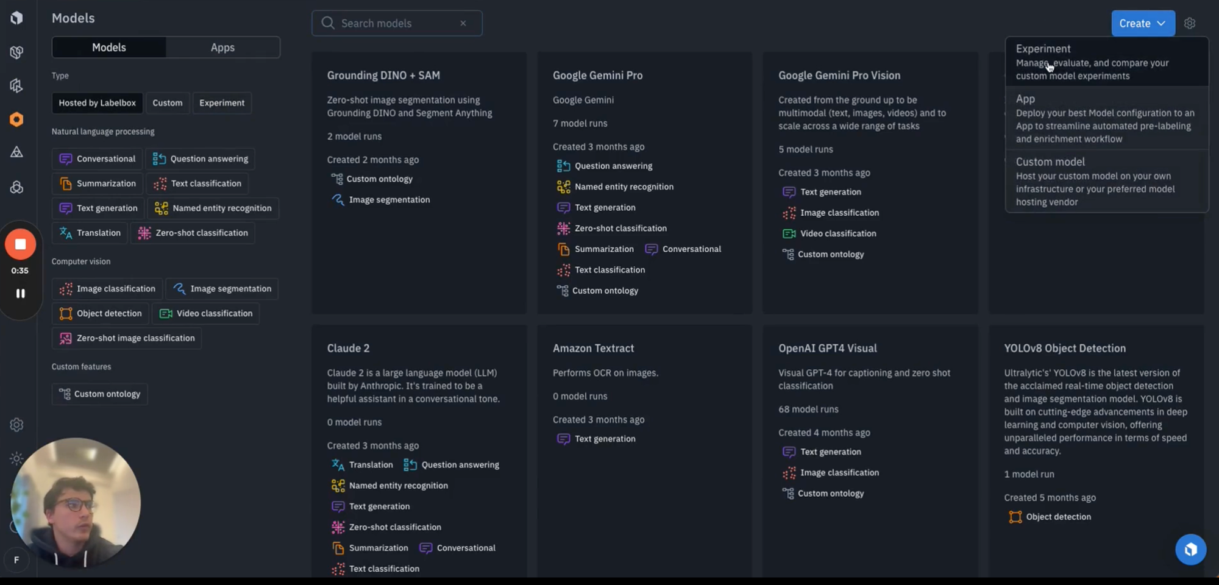Click "68 model runs" on OpenAI GPT4 Visual card
Viewport: 1219px width, 585px height.
(x=808, y=409)
